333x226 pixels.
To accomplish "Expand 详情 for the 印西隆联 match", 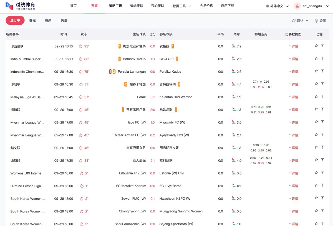I will pyautogui.click(x=293, y=46).
